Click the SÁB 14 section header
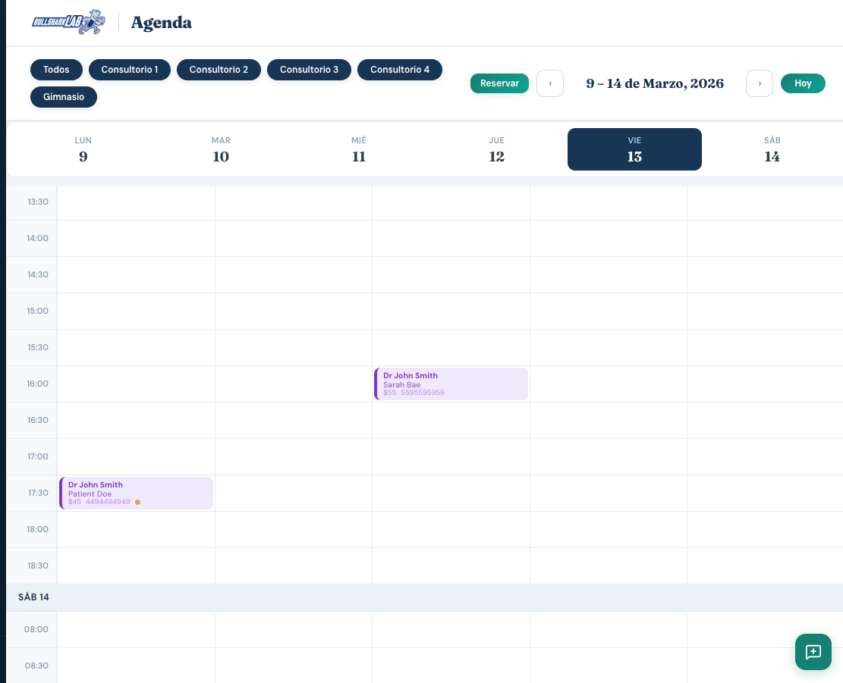Image resolution: width=843 pixels, height=683 pixels. tap(34, 597)
